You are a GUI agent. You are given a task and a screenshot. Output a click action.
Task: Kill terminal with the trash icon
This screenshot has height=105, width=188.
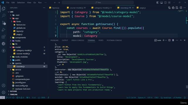173,40
